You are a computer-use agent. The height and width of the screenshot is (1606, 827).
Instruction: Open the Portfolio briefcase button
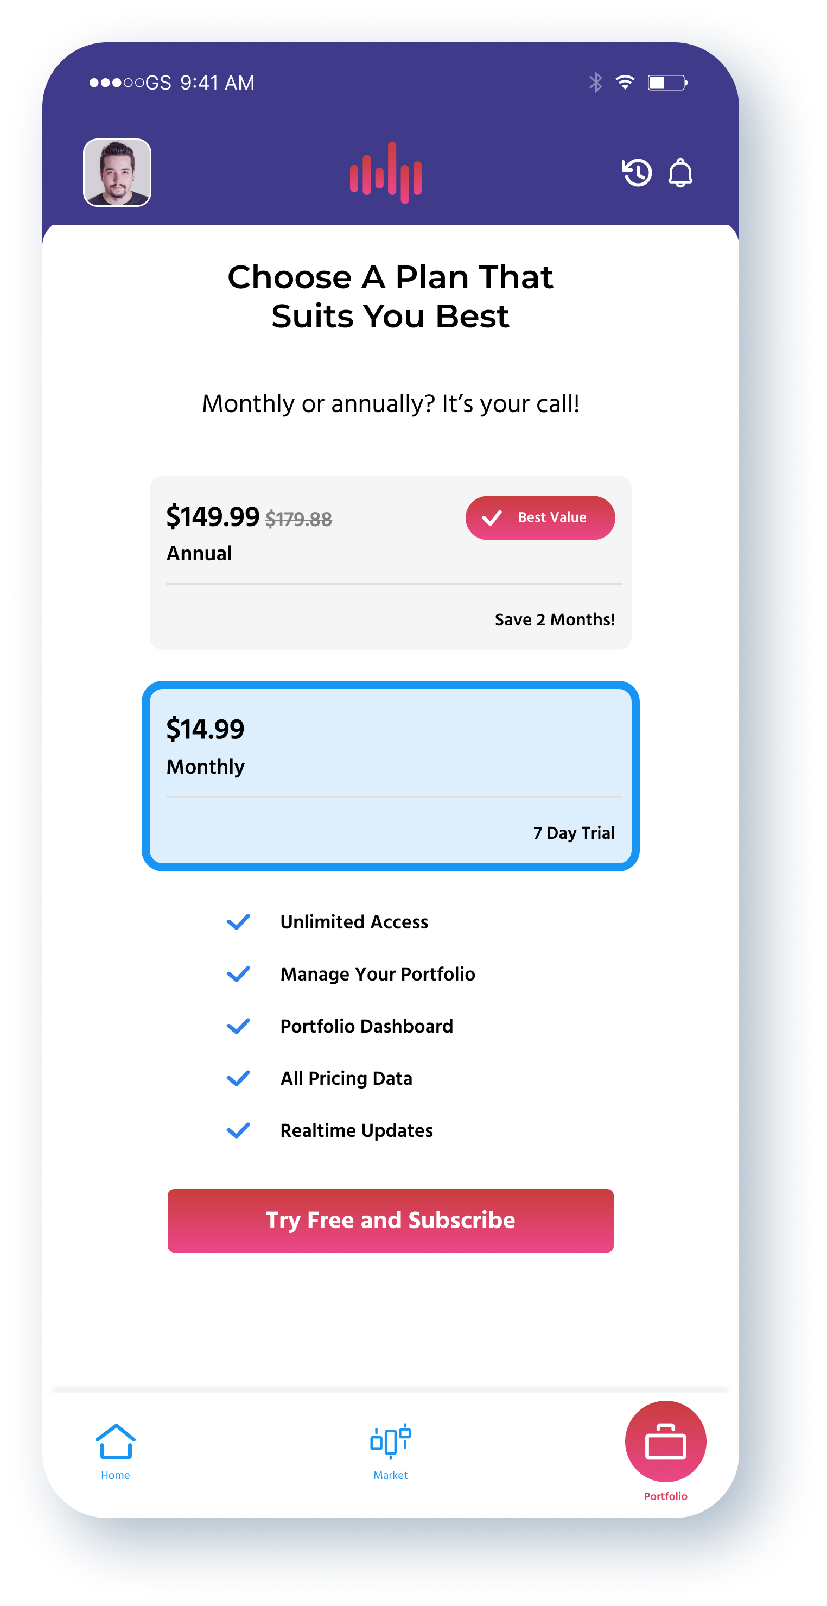pyautogui.click(x=665, y=1441)
